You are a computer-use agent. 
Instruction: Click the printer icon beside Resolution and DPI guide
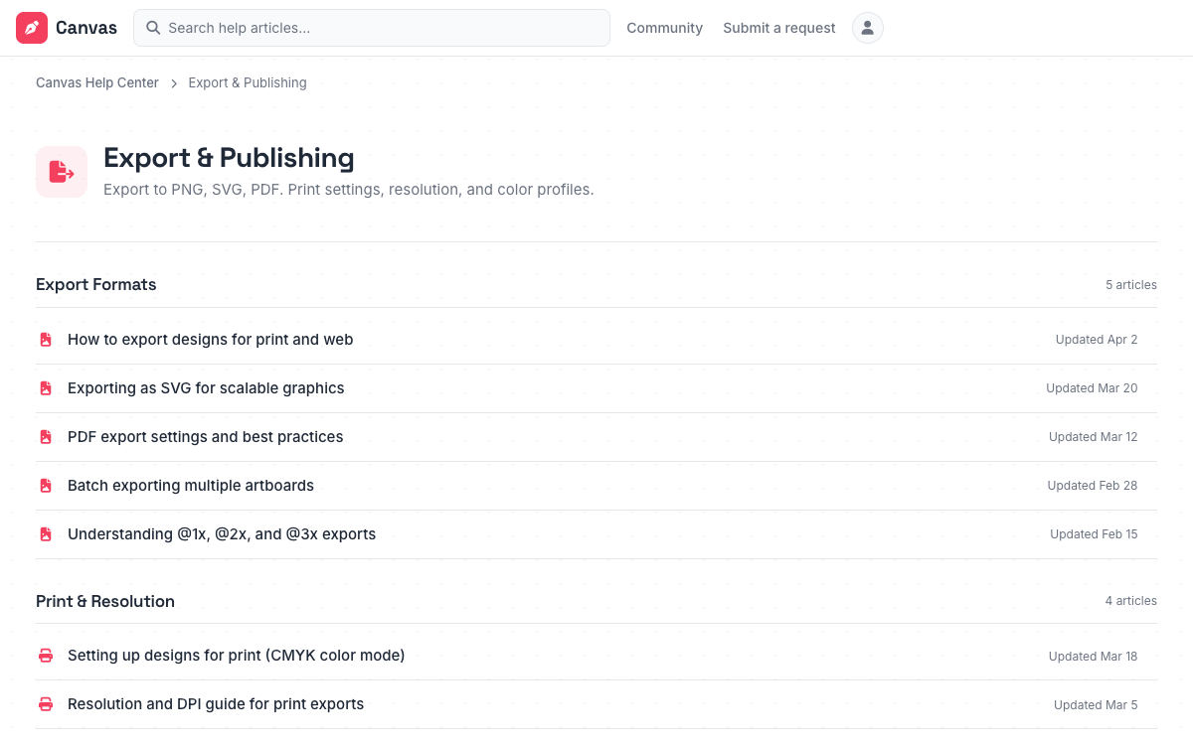click(x=46, y=704)
